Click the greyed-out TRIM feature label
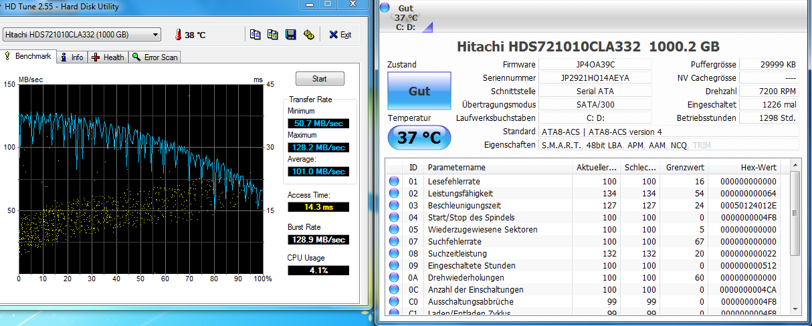This screenshot has width=812, height=326. click(x=702, y=145)
